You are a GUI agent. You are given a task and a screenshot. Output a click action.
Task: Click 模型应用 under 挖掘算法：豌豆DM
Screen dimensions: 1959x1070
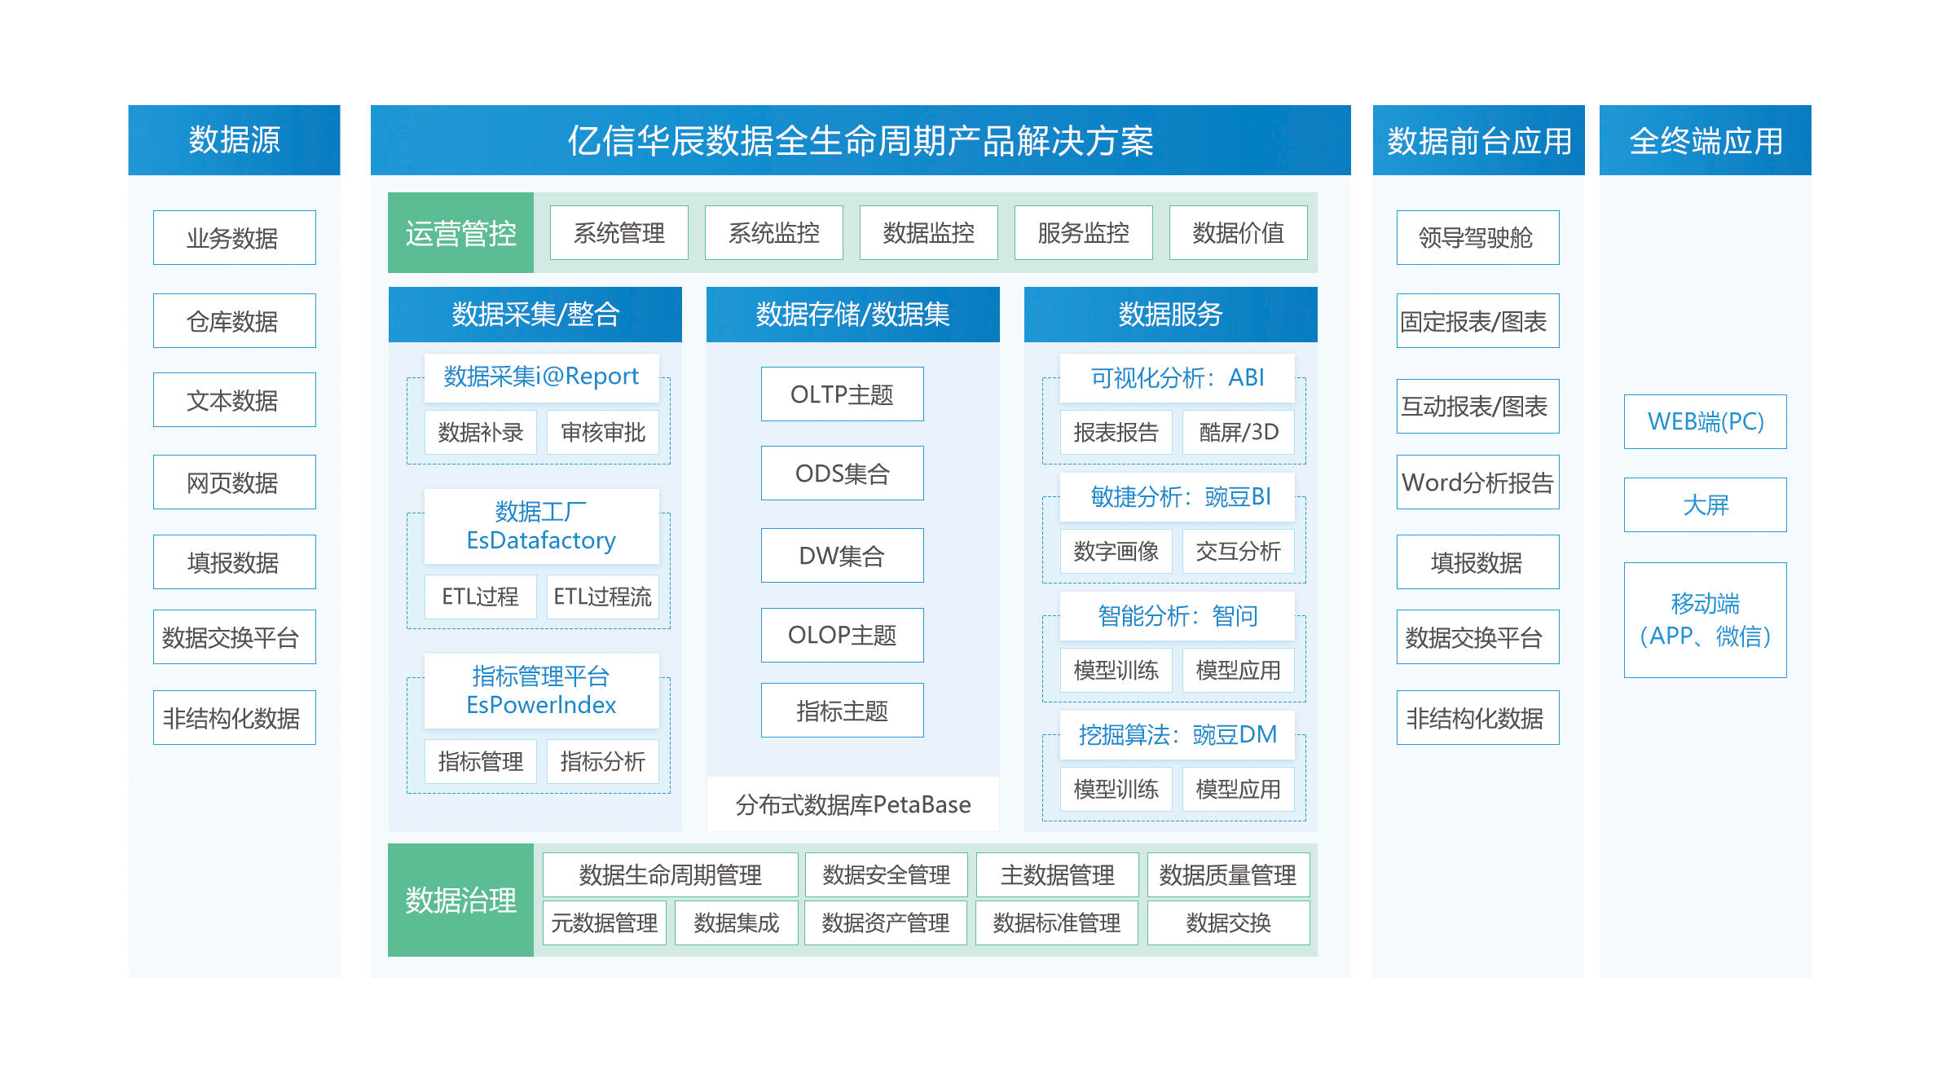click(1239, 790)
